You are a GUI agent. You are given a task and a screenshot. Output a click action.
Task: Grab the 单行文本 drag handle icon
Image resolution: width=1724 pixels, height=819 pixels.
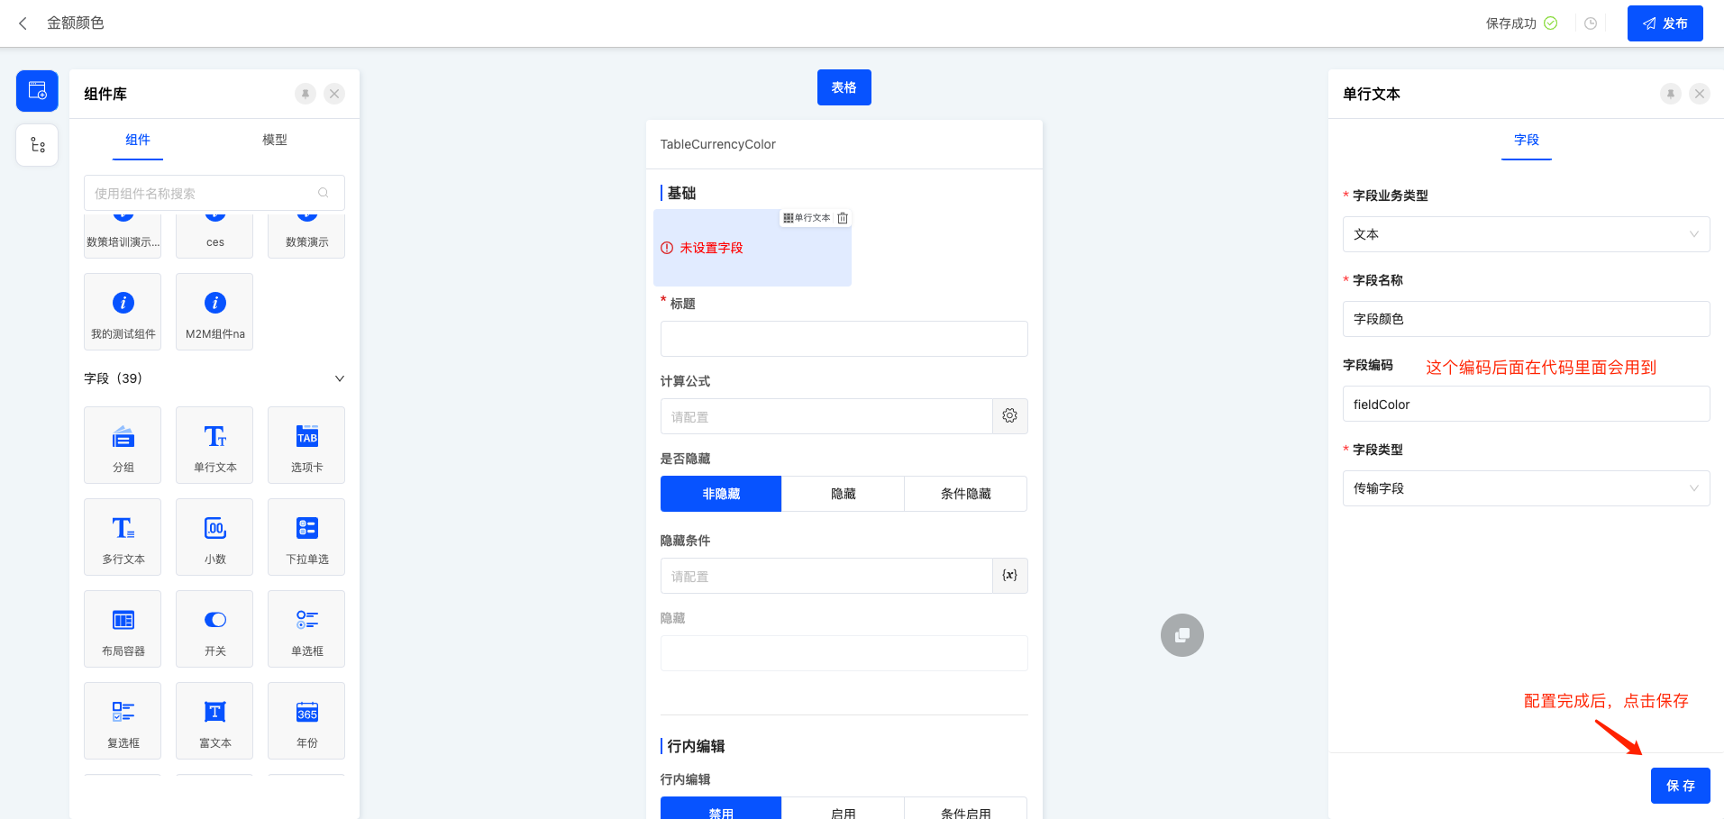[788, 218]
